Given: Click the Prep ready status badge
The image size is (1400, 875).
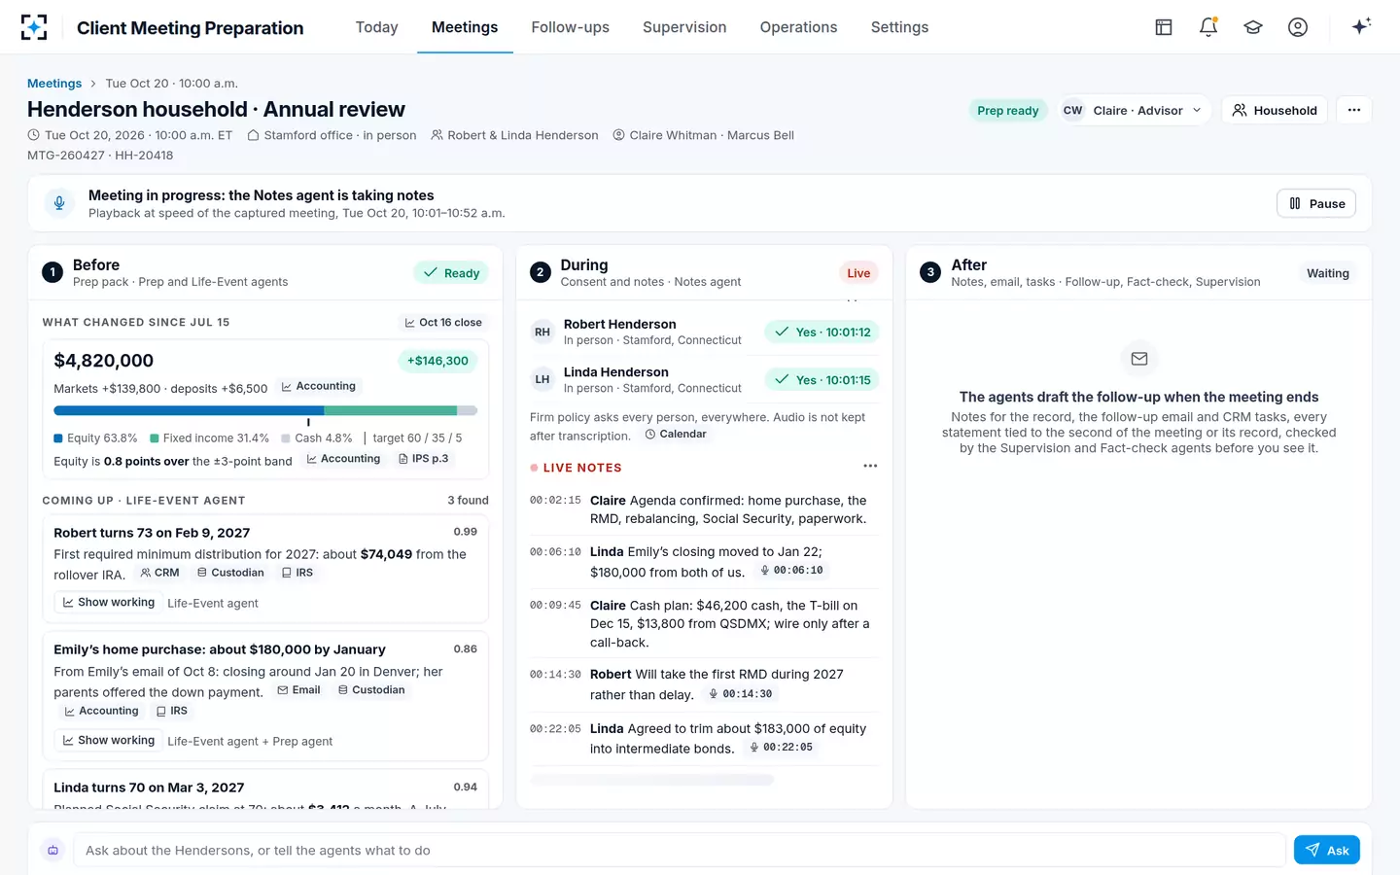Looking at the screenshot, I should click(1008, 110).
